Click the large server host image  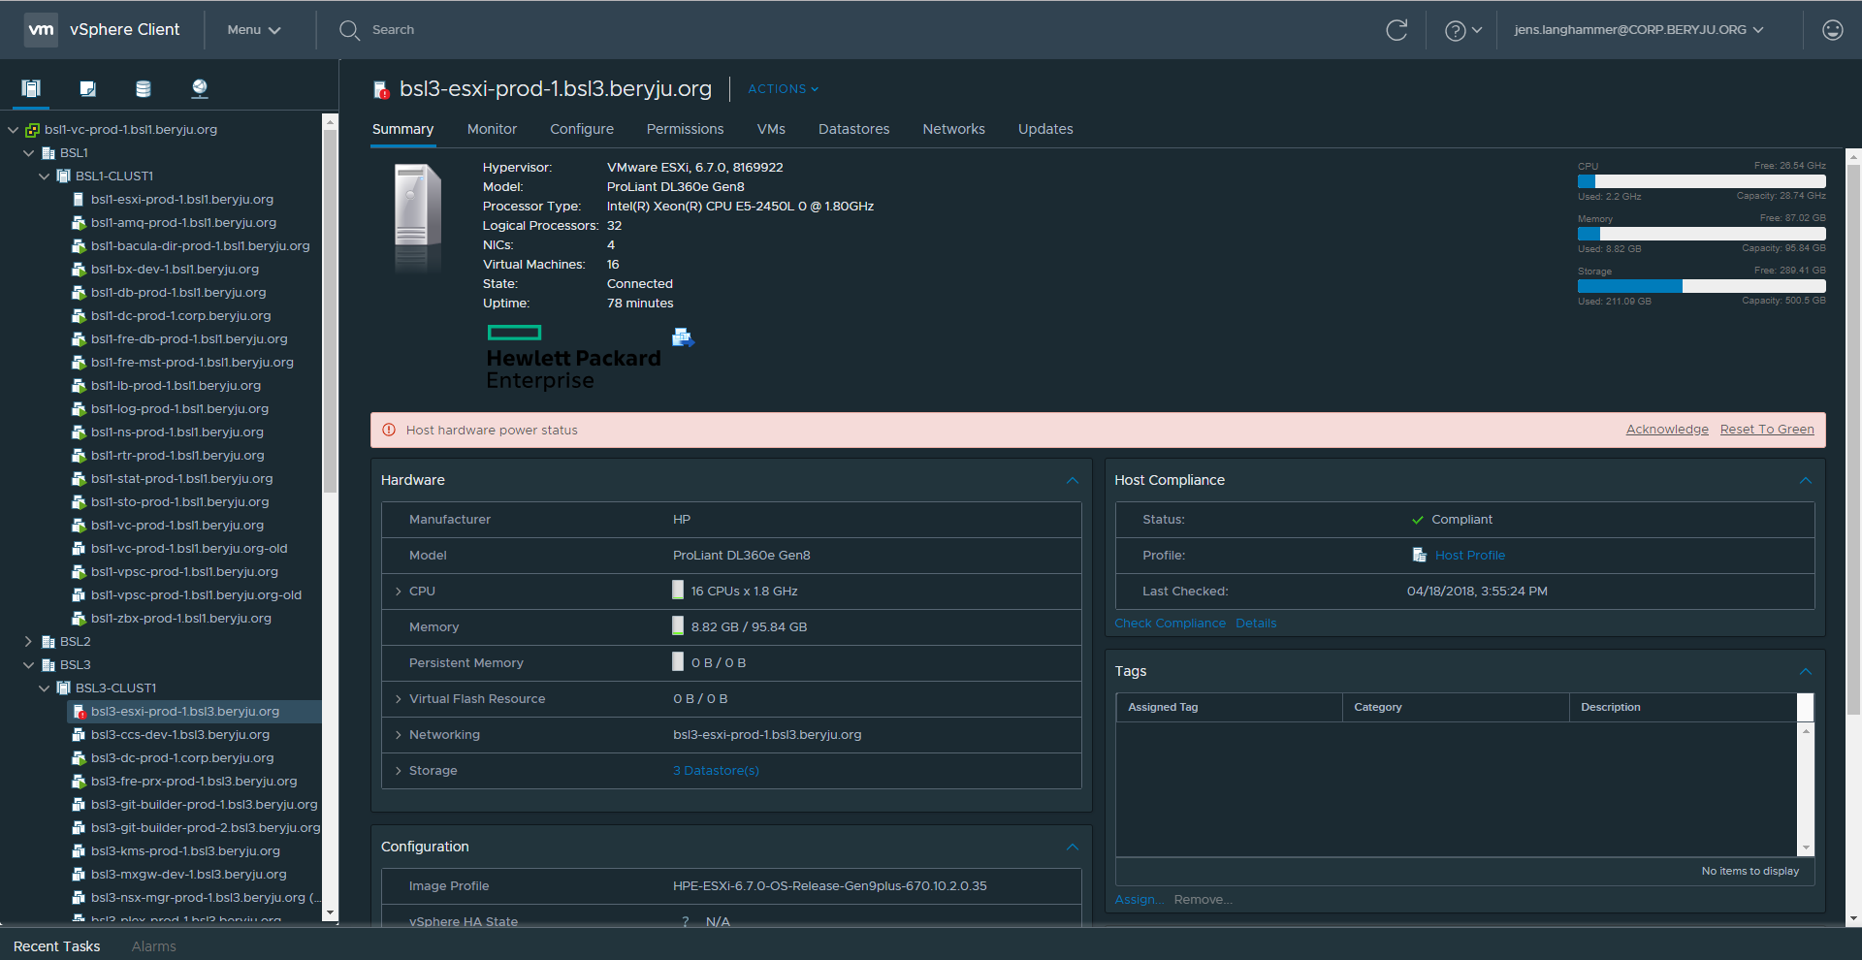pos(417,217)
